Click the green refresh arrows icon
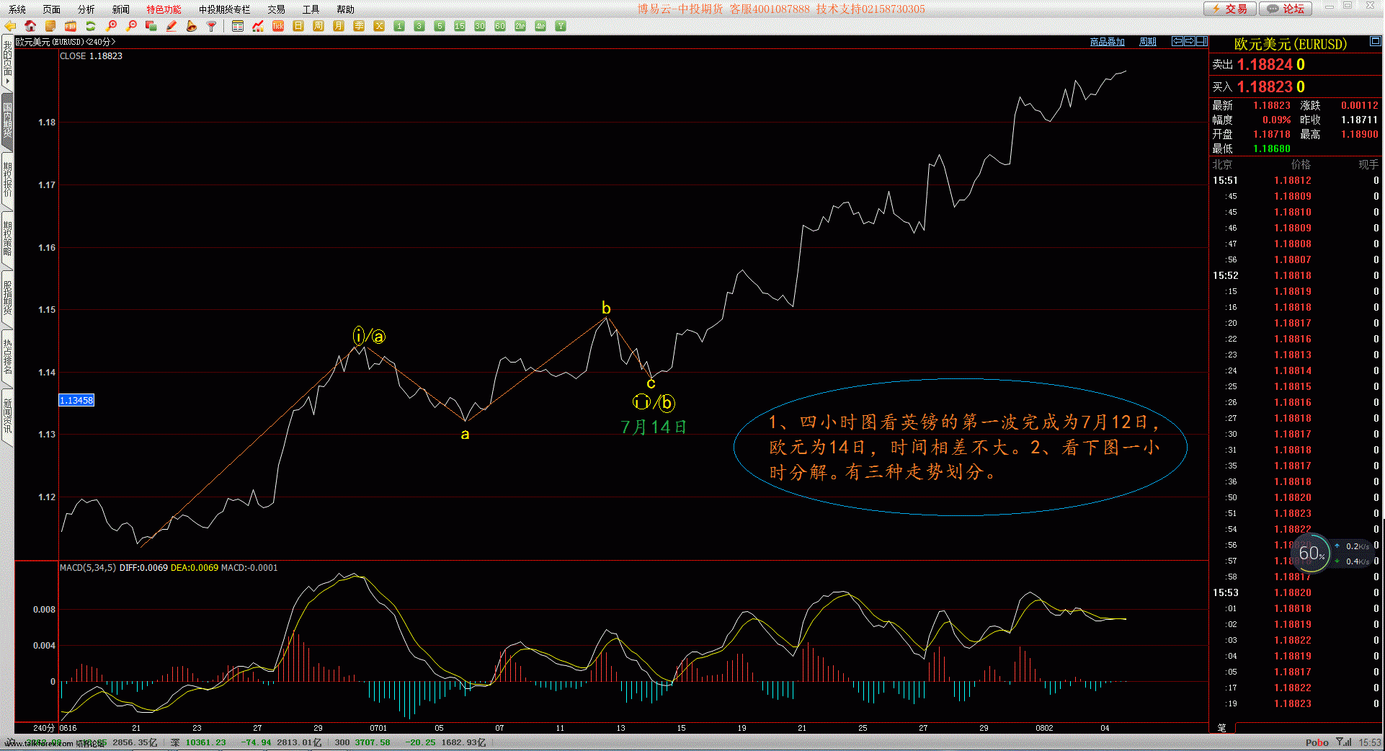1385x751 pixels. tap(91, 26)
